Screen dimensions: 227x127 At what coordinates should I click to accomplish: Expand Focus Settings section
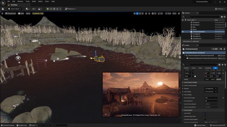[x=183, y=95]
